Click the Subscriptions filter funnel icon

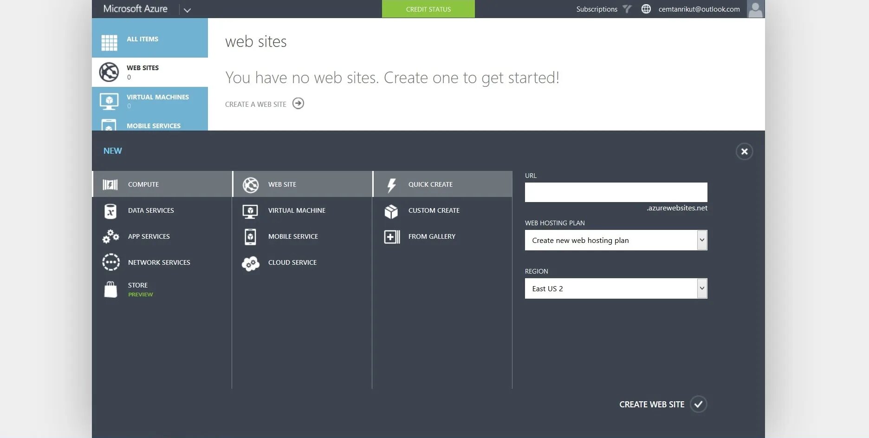627,9
